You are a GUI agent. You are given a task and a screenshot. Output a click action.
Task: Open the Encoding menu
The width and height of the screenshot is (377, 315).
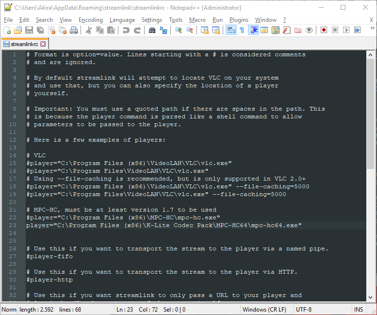91,20
